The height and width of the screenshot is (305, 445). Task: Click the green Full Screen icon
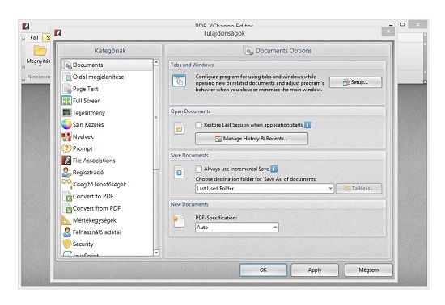(66, 101)
